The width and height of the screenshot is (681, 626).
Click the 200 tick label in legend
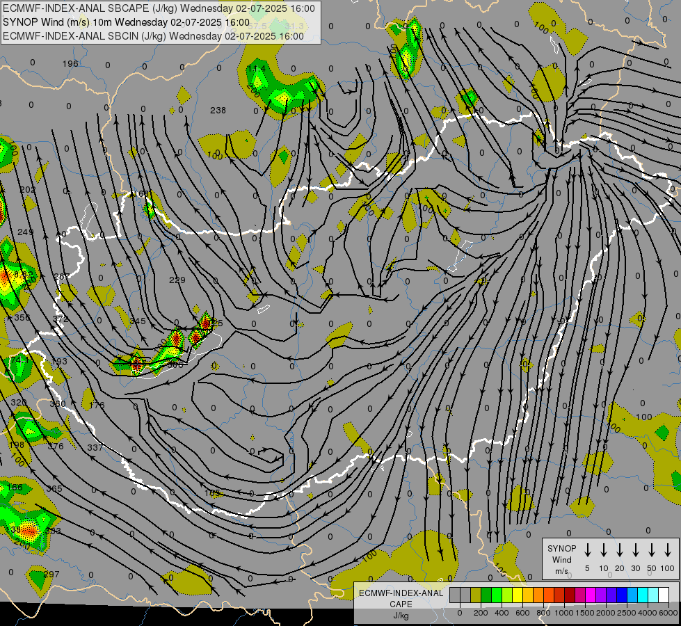tap(481, 613)
